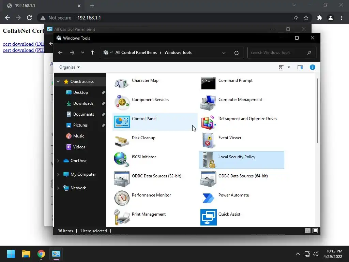Click the Windows Tools vertical scrollbar
Screen dimensions: 349x262
[318, 111]
